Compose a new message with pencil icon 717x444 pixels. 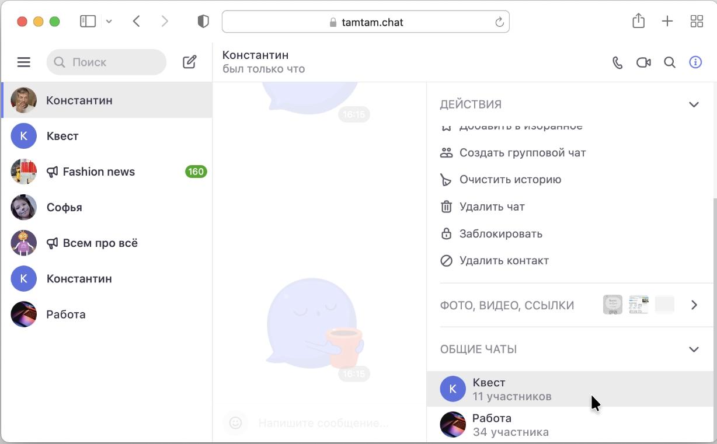tap(189, 62)
